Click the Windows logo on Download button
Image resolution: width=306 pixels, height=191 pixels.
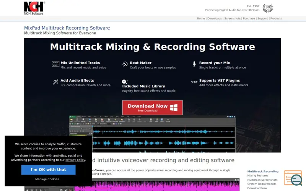point(174,108)
